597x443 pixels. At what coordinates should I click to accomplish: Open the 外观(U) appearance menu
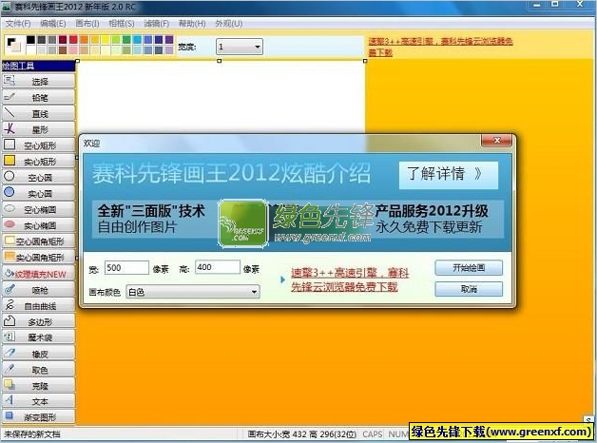(228, 24)
